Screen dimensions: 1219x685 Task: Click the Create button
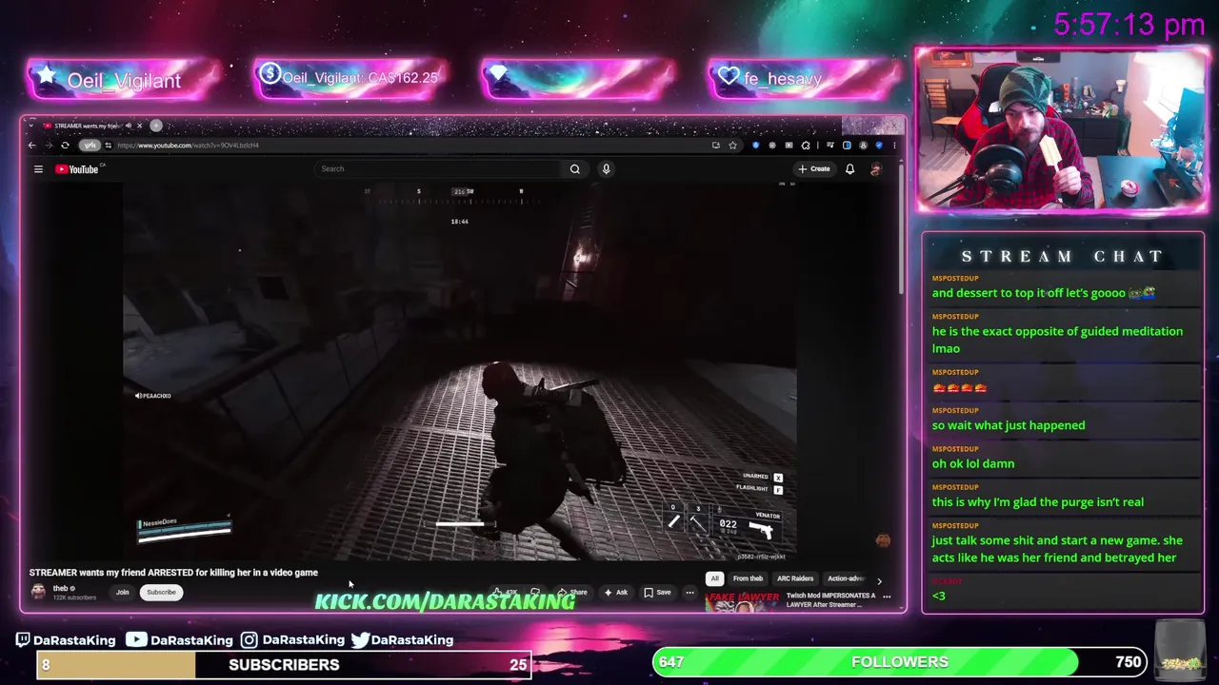(814, 168)
